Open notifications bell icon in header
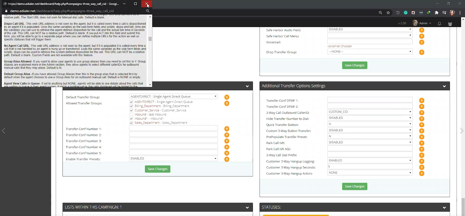This screenshot has width=465, height=216. [x=439, y=24]
